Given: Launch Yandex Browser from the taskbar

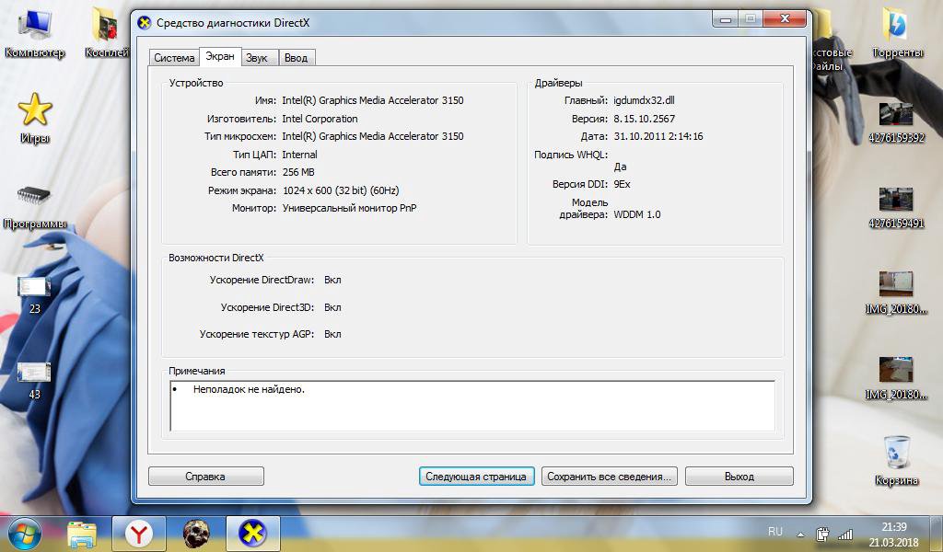Looking at the screenshot, I should [138, 534].
